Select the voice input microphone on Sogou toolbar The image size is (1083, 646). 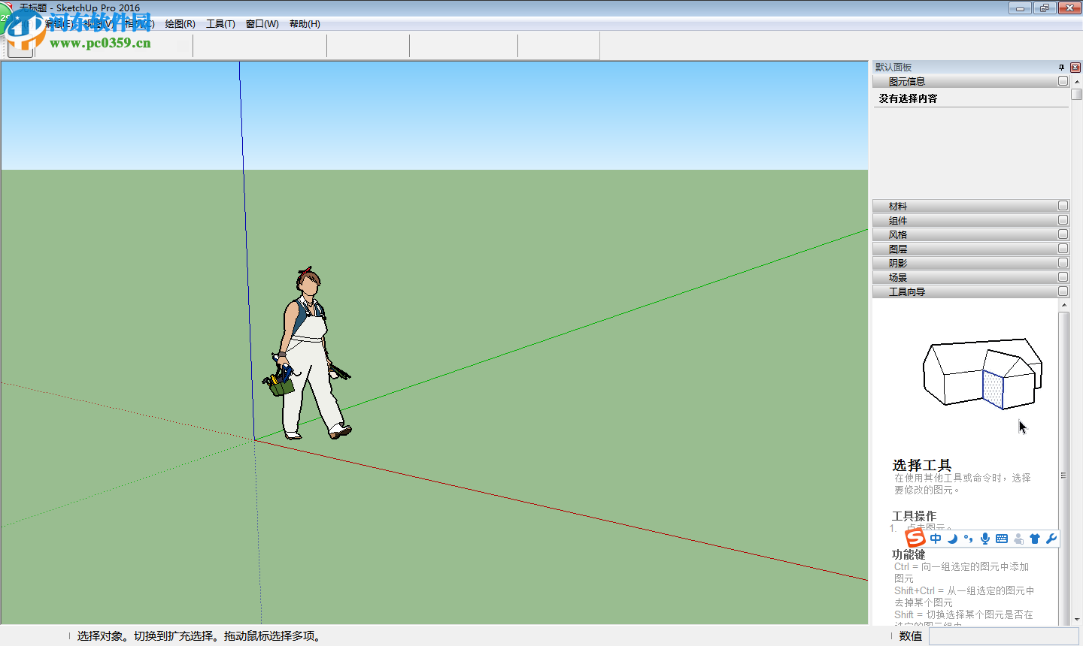(985, 538)
